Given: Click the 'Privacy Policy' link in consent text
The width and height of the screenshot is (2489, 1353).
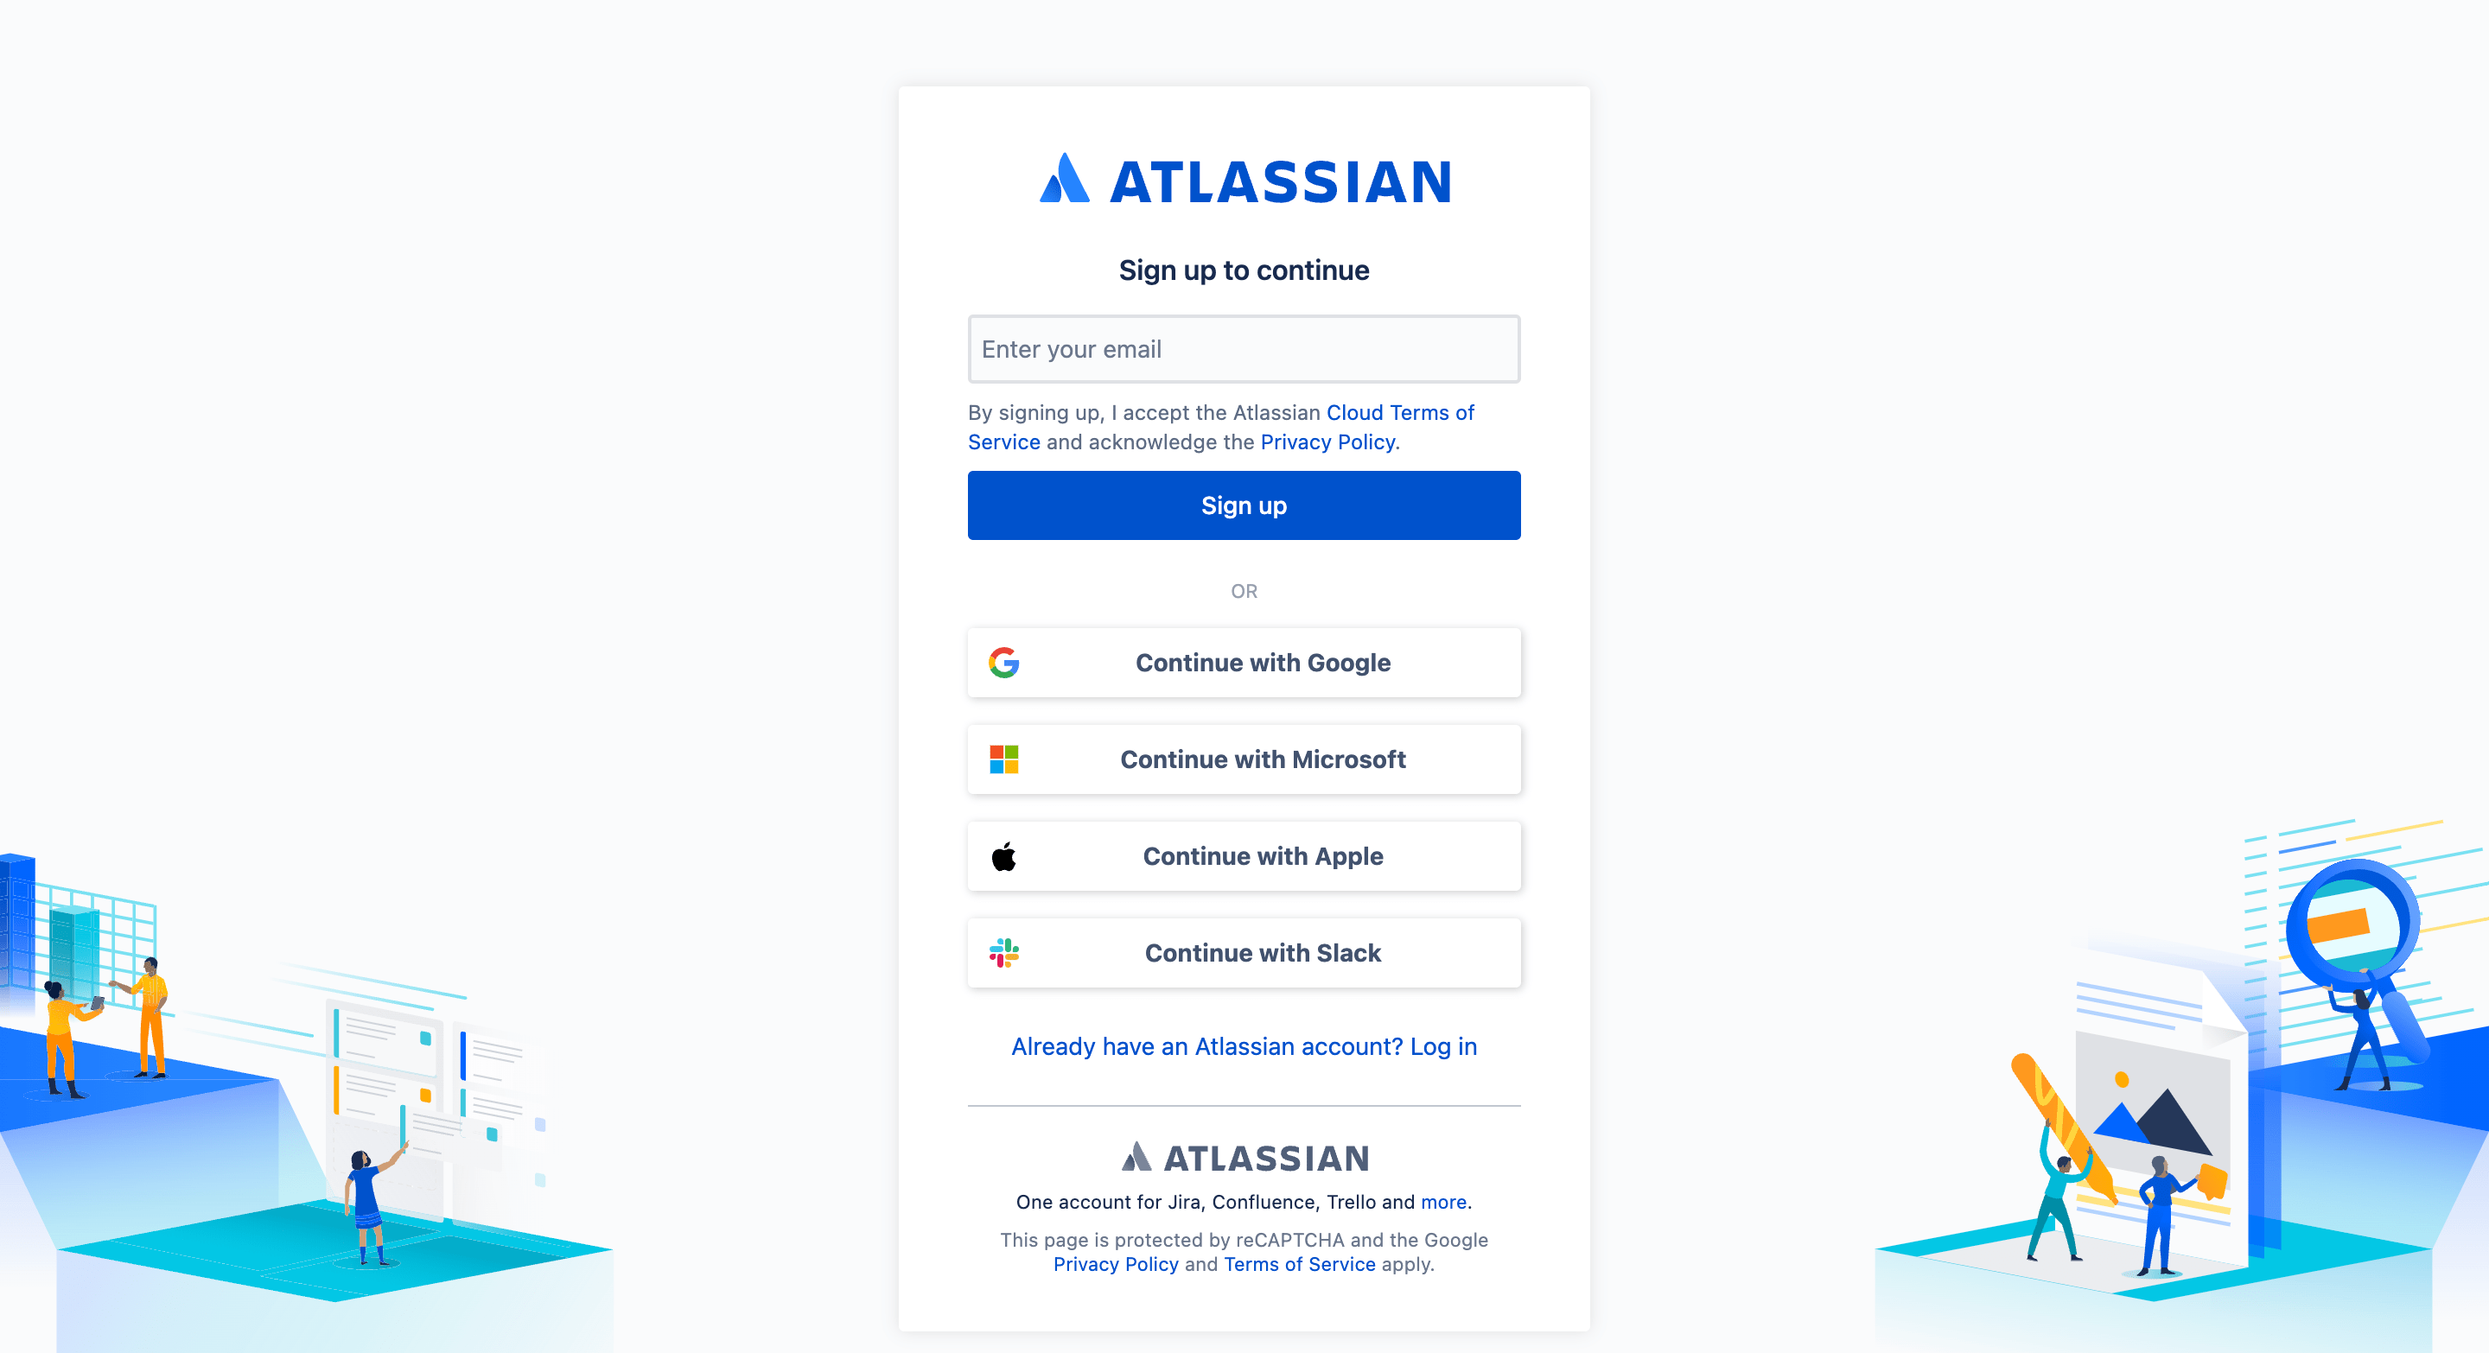Looking at the screenshot, I should click(x=1327, y=441).
